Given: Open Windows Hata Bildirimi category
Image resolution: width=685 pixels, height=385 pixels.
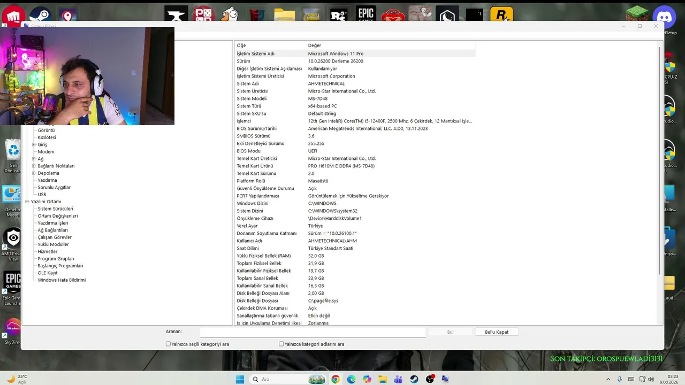Looking at the screenshot, I should point(62,280).
